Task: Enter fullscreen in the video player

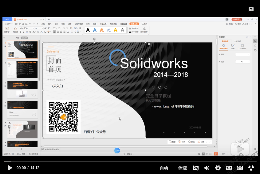Action: coord(240,168)
